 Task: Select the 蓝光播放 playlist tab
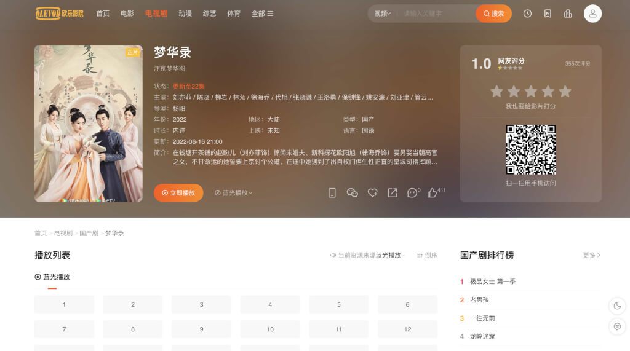tap(52, 277)
